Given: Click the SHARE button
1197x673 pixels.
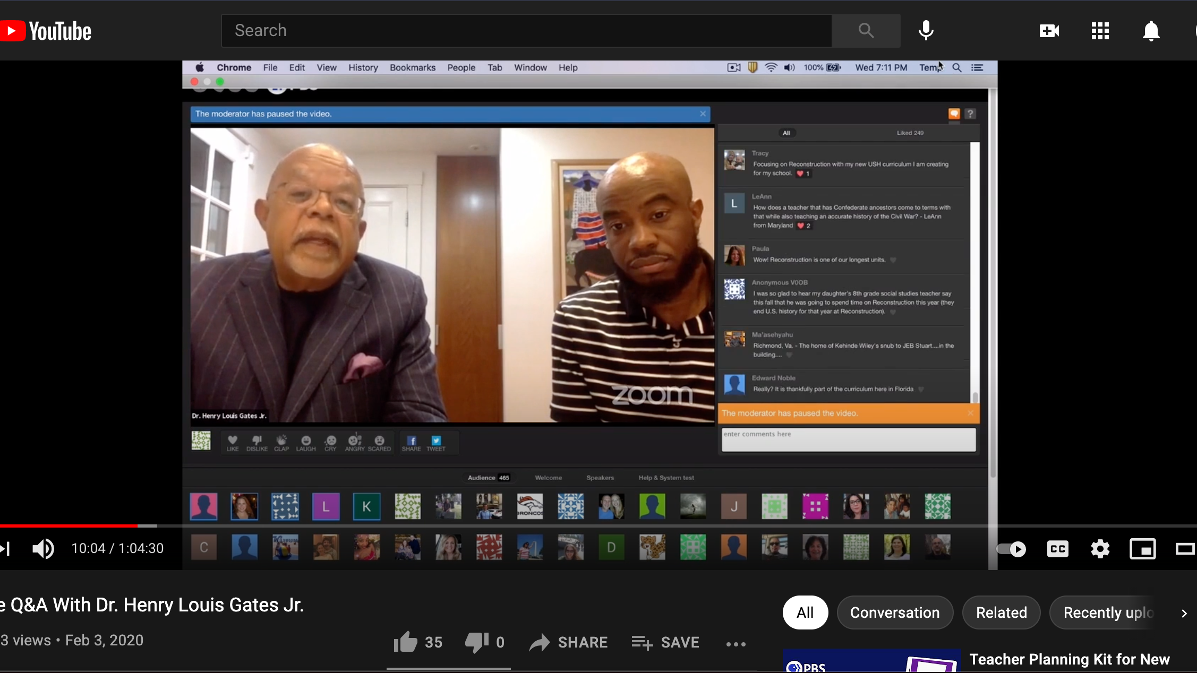Looking at the screenshot, I should (569, 642).
